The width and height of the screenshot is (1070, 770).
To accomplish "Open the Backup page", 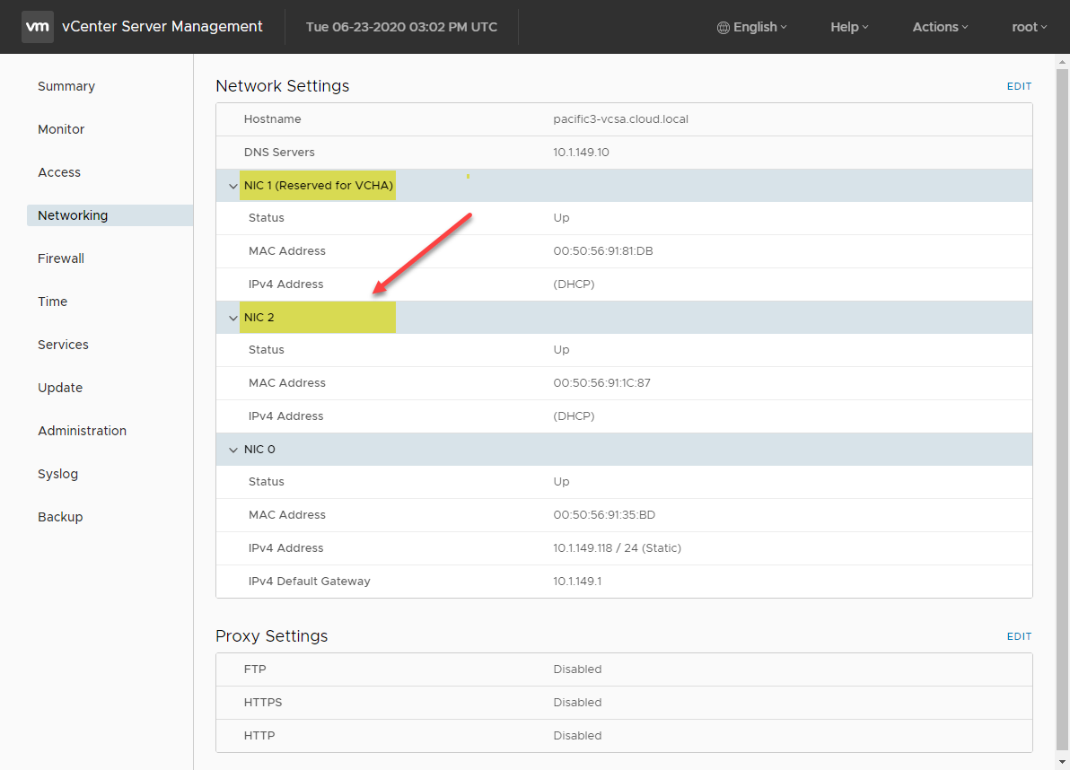I will 60,516.
